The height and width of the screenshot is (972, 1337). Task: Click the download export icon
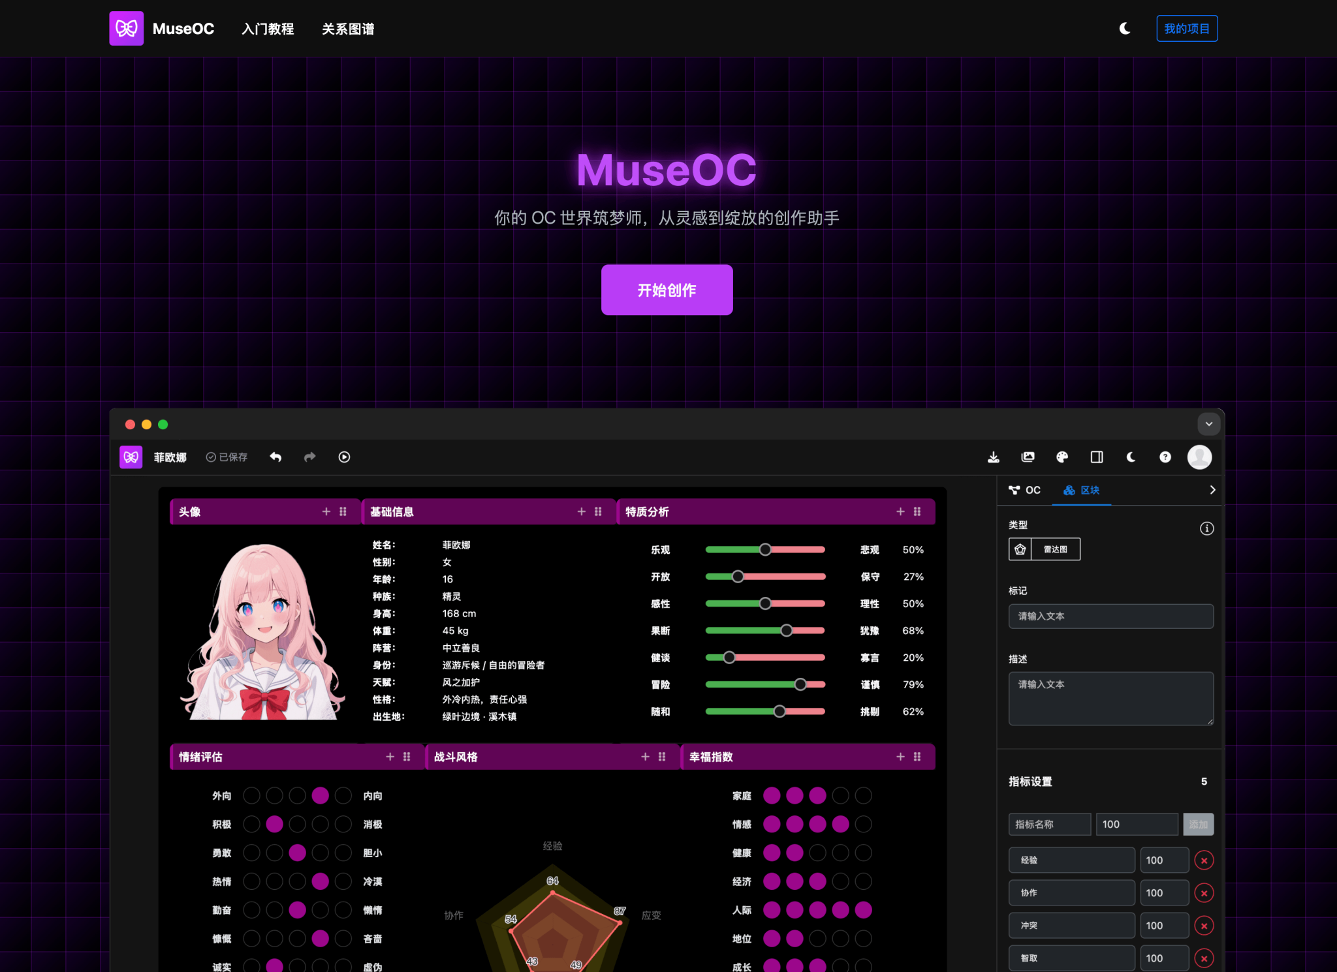(x=993, y=457)
